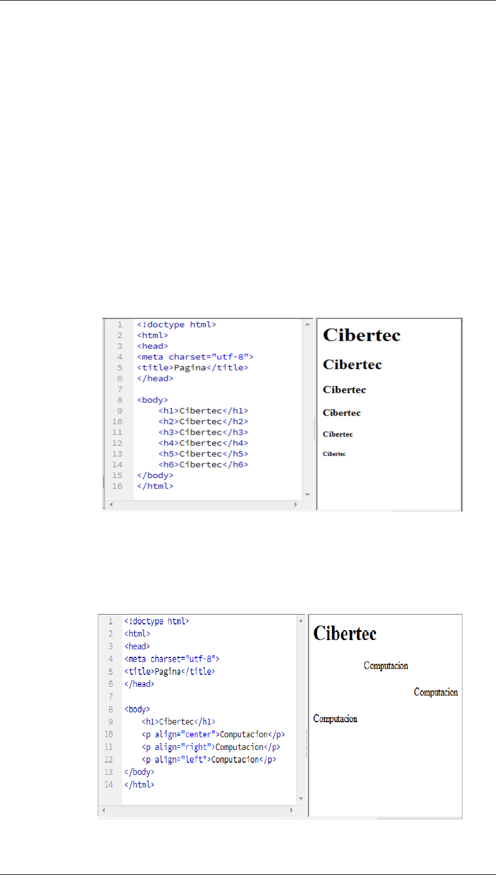Select the <h4>Cibertec</h4> code line
This screenshot has height=875, width=496.
click(204, 443)
